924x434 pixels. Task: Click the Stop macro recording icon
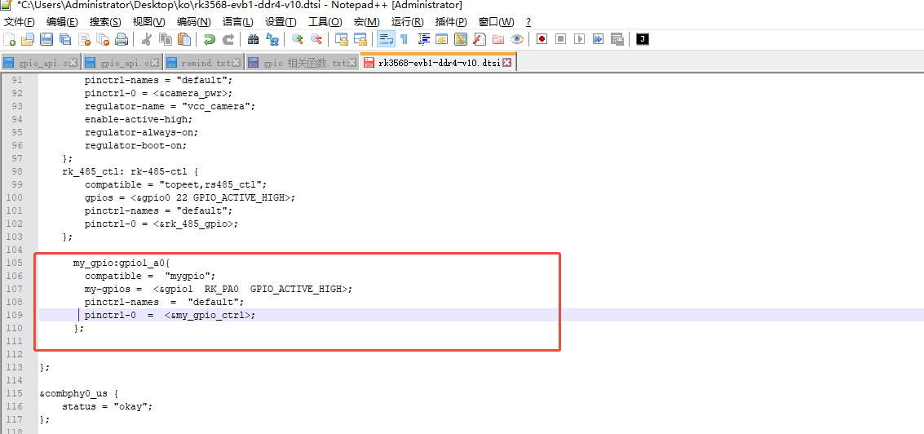pyautogui.click(x=561, y=39)
